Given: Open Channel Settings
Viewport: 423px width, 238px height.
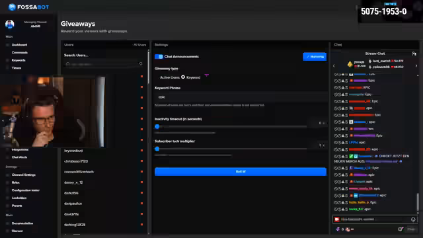Looking at the screenshot, I should point(24,175).
